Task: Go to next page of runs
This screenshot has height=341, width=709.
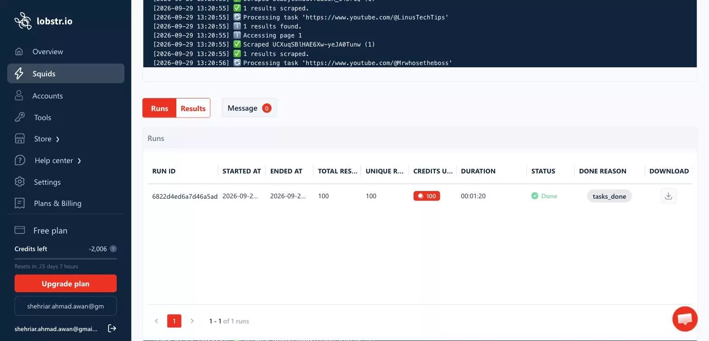Action: pos(192,321)
